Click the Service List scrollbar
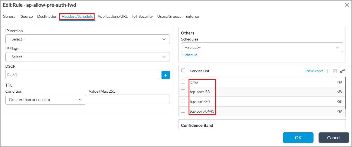The height and width of the screenshot is (147, 352). [x=345, y=93]
